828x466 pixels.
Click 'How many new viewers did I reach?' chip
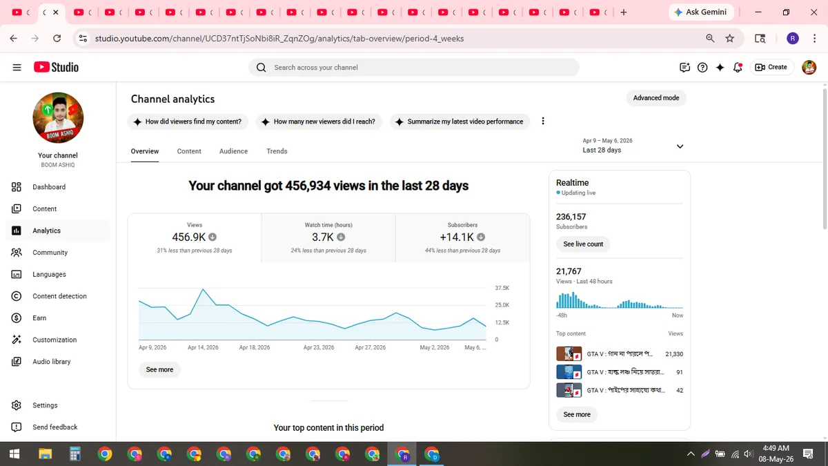(x=319, y=122)
